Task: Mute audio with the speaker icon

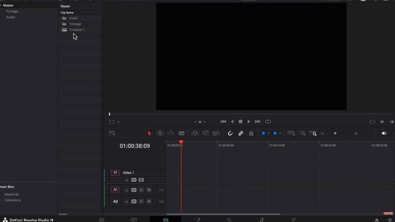Action: point(384,133)
